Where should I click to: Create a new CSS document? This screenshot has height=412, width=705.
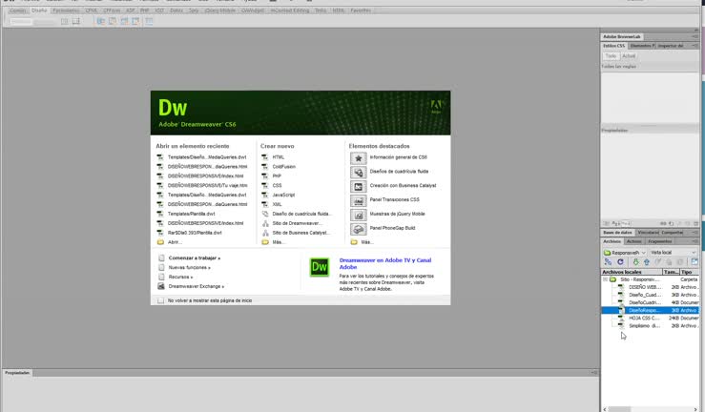tap(277, 186)
